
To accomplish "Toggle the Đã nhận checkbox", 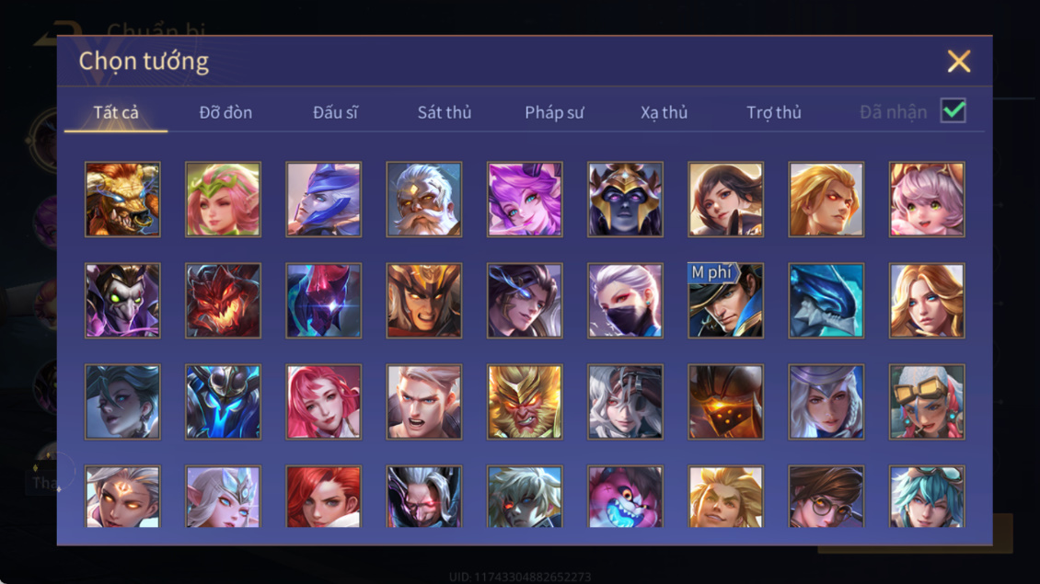I will pos(953,110).
